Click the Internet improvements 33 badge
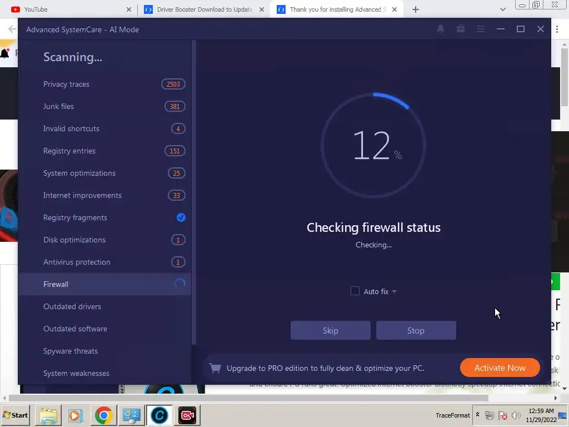Screen dimensions: 569x427 click(x=177, y=195)
